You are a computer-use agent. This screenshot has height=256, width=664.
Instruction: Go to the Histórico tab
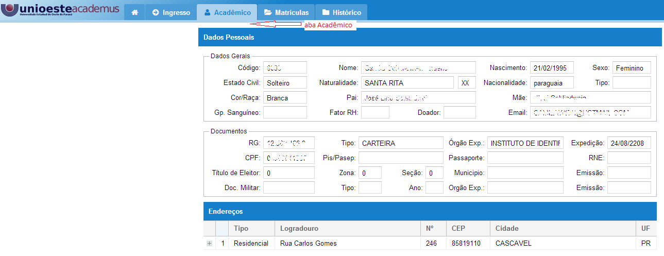coord(341,12)
